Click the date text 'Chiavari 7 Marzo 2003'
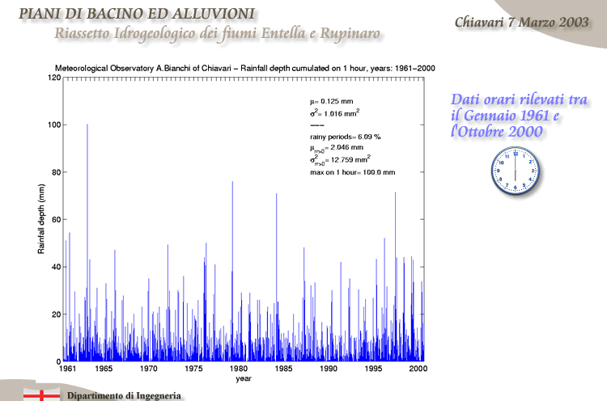Viewport: 607px width, 401px height. pyautogui.click(x=521, y=22)
